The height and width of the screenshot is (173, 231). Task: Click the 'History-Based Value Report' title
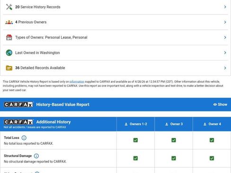click(x=63, y=104)
